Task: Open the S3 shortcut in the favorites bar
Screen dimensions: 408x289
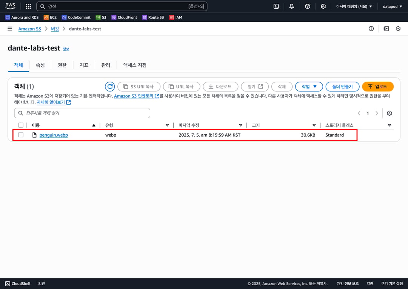Action: coord(101,17)
